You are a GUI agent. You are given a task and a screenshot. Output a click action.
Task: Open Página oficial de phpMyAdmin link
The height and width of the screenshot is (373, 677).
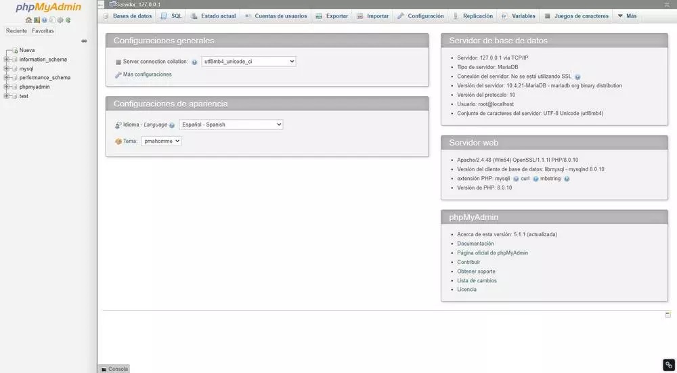(493, 253)
